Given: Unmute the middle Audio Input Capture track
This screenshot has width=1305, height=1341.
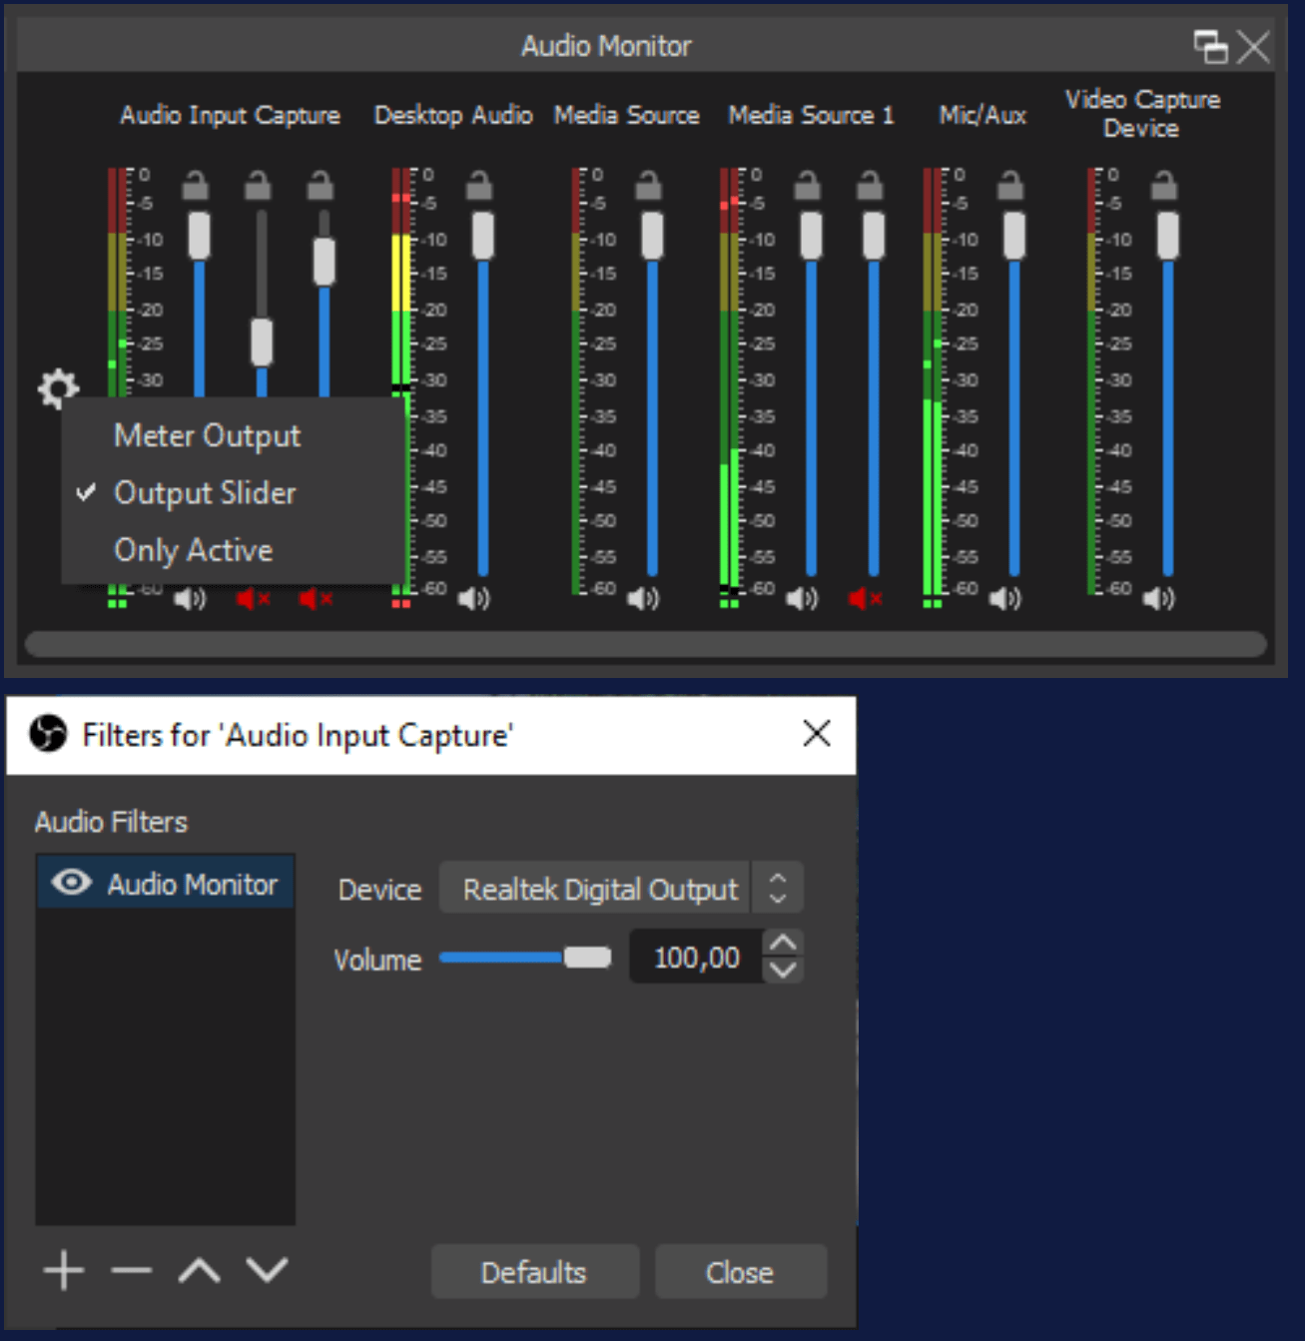Looking at the screenshot, I should pos(253,598).
